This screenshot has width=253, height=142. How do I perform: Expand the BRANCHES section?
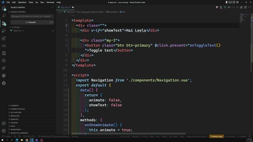[15, 116]
